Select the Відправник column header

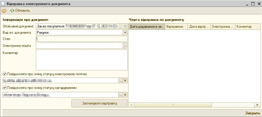pyautogui.click(x=177, y=27)
